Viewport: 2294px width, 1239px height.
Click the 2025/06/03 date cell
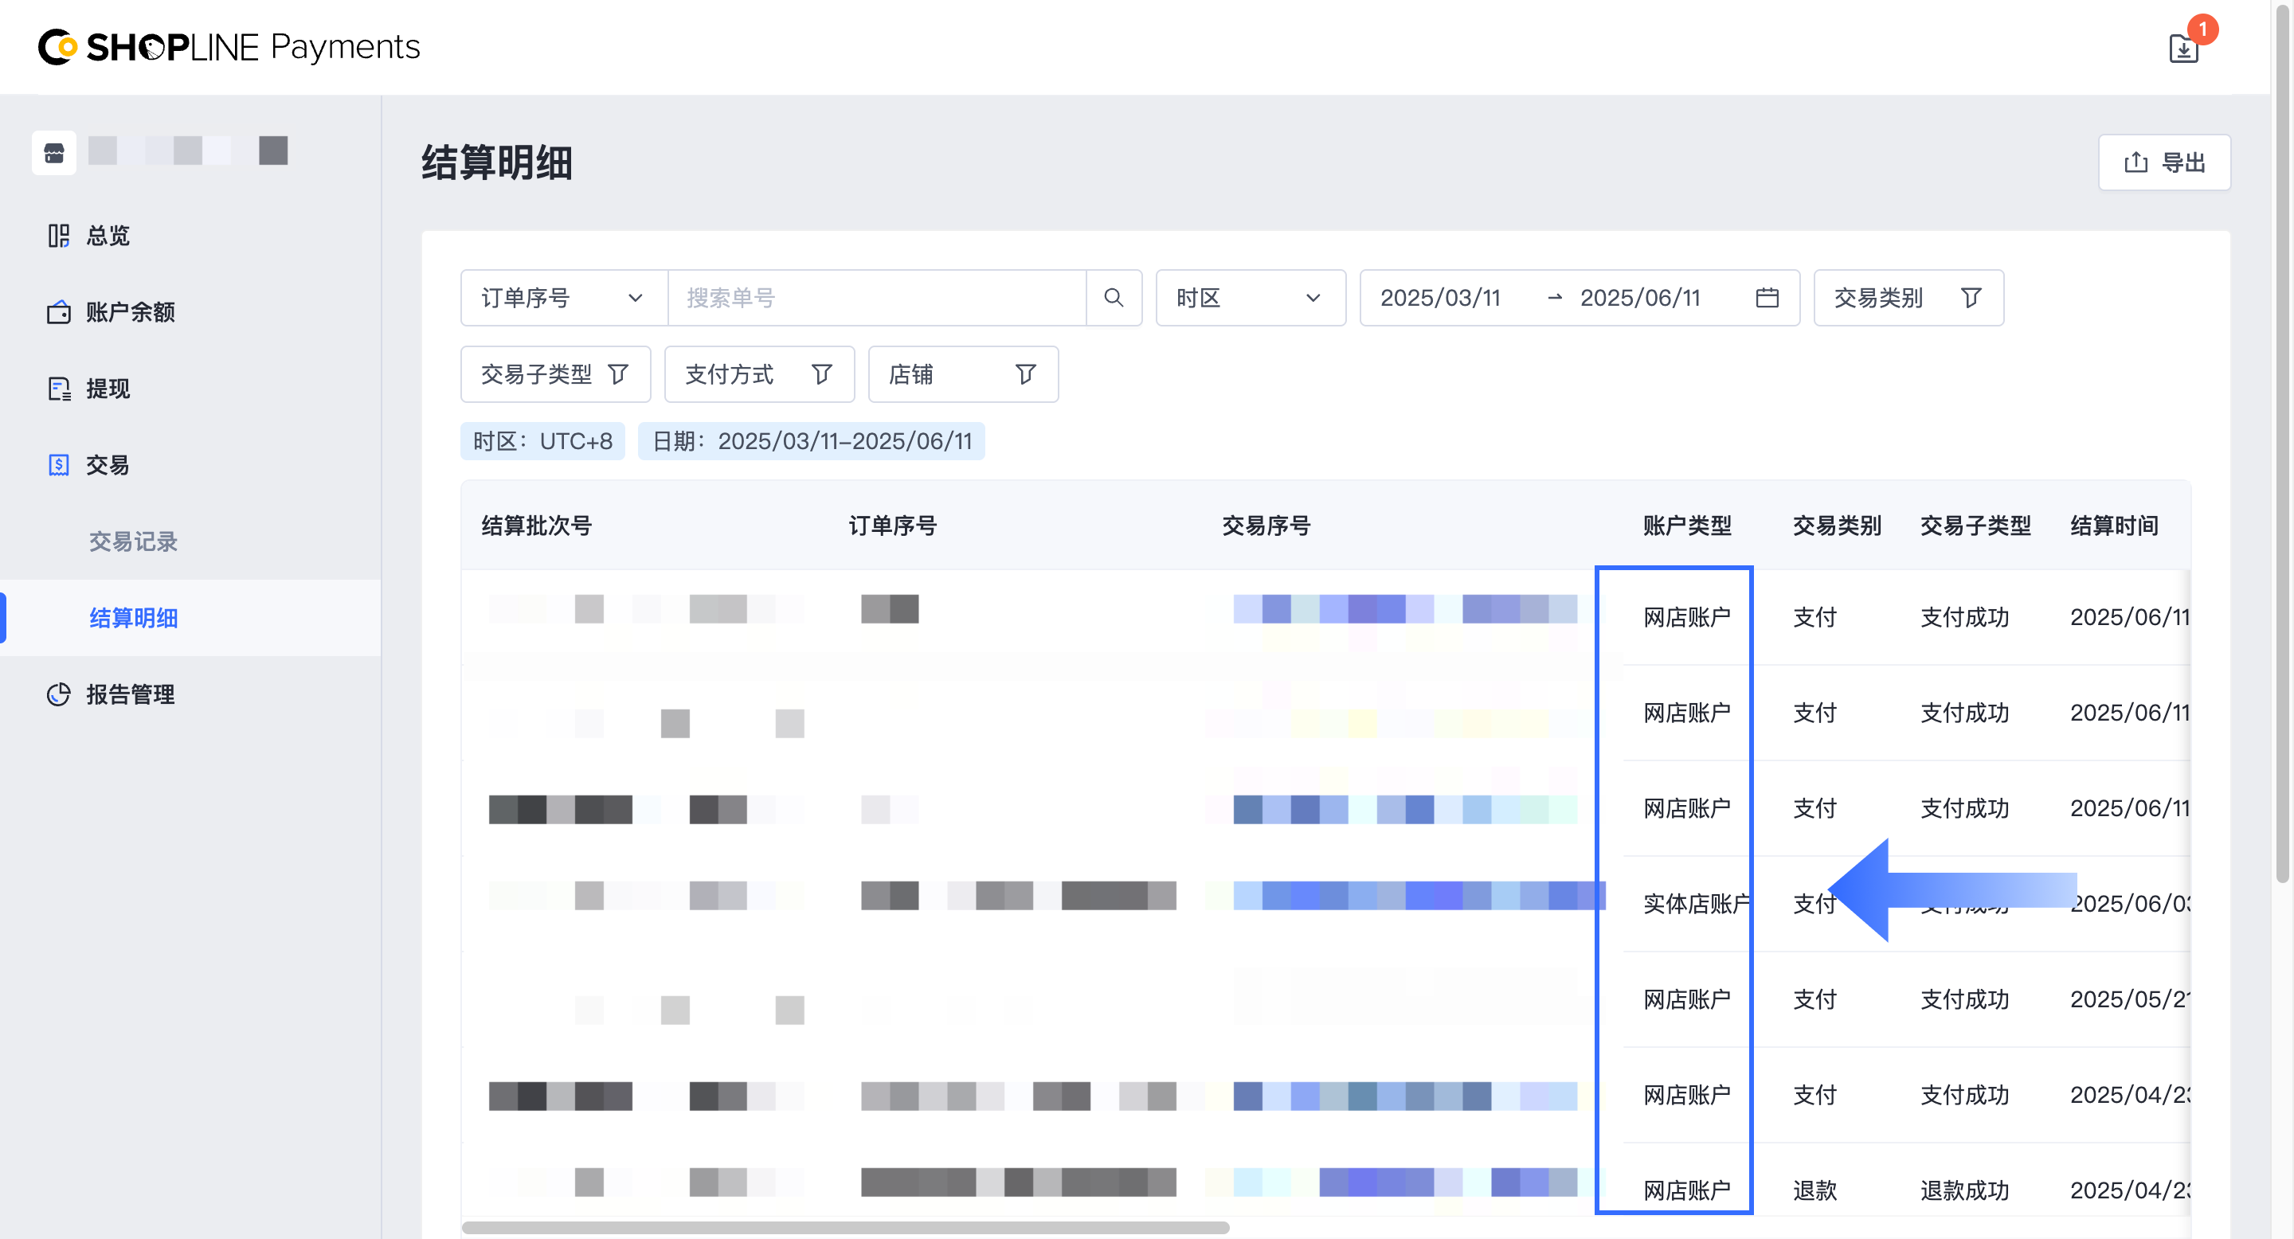[2129, 905]
